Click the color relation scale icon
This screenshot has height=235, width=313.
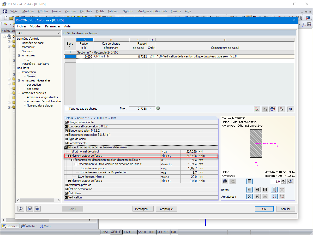[x=273, y=109]
